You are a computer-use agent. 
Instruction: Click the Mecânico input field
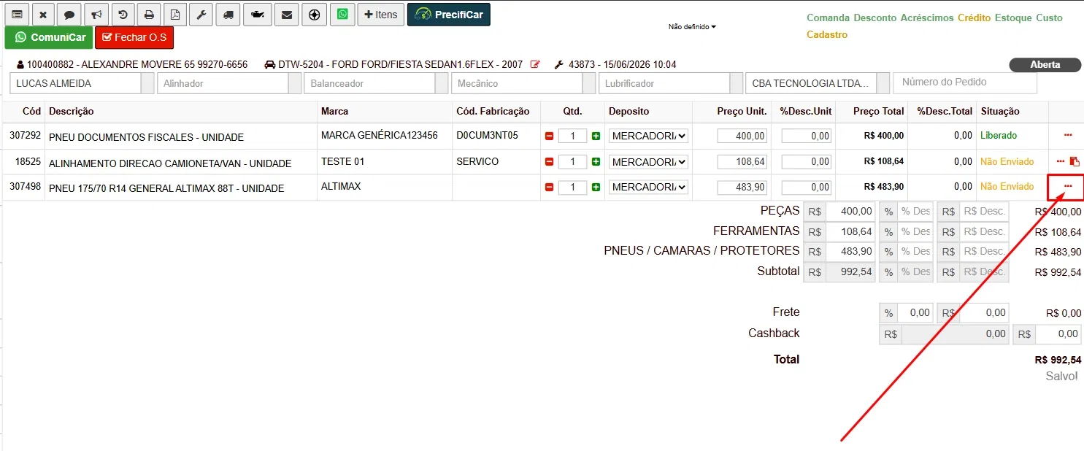[x=517, y=83]
